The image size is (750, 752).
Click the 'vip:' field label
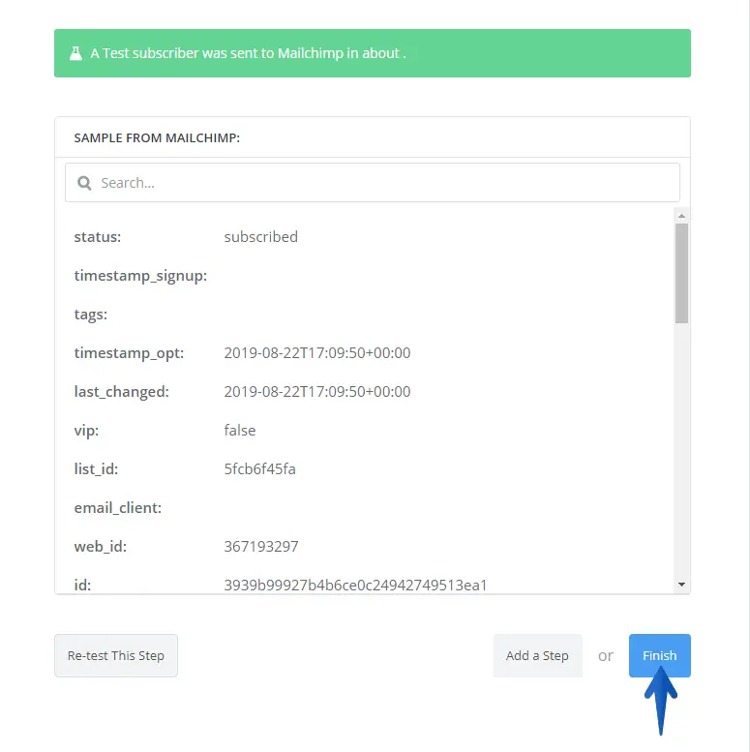86,430
